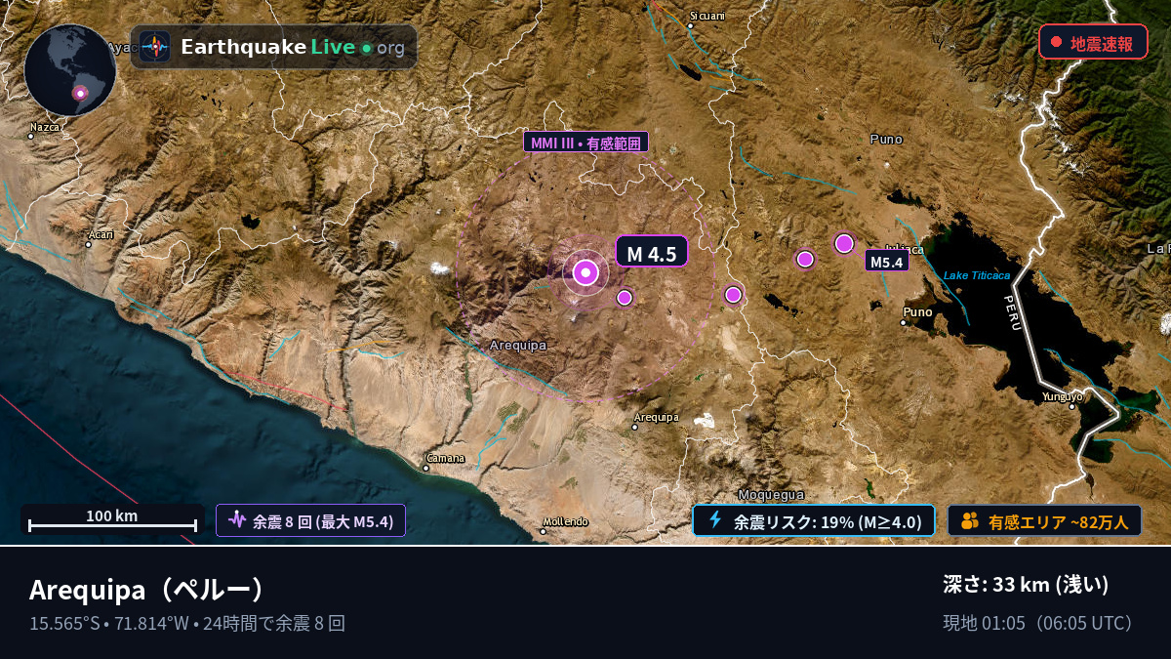Click the red dot in 地震速報 badge
The width and height of the screenshot is (1171, 659).
pyautogui.click(x=1056, y=42)
